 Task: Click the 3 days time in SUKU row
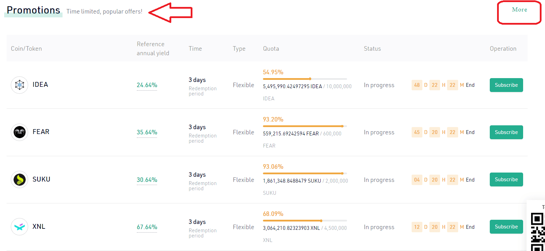click(197, 175)
